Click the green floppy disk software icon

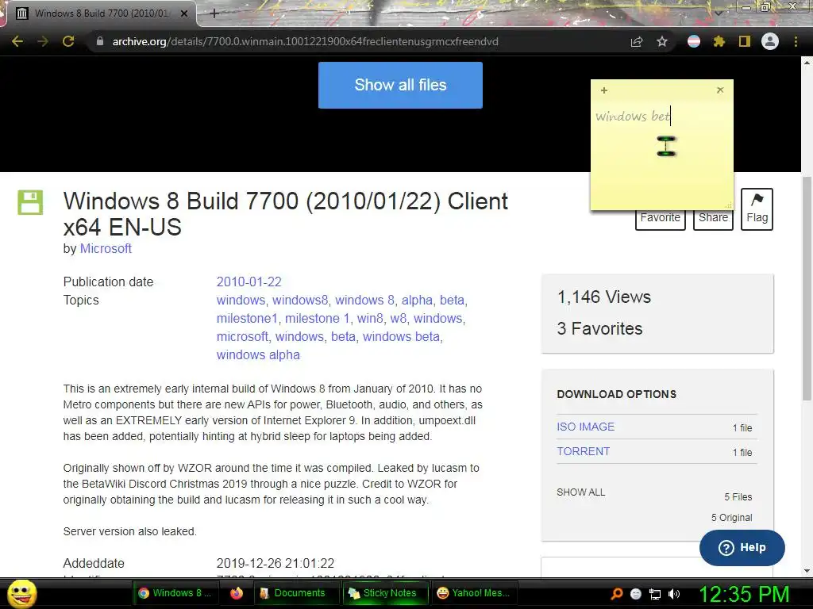pyautogui.click(x=30, y=202)
